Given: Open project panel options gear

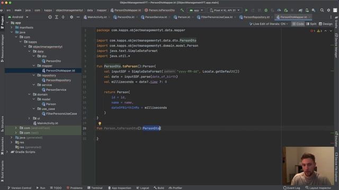Looking at the screenshot, I should coord(72,17).
